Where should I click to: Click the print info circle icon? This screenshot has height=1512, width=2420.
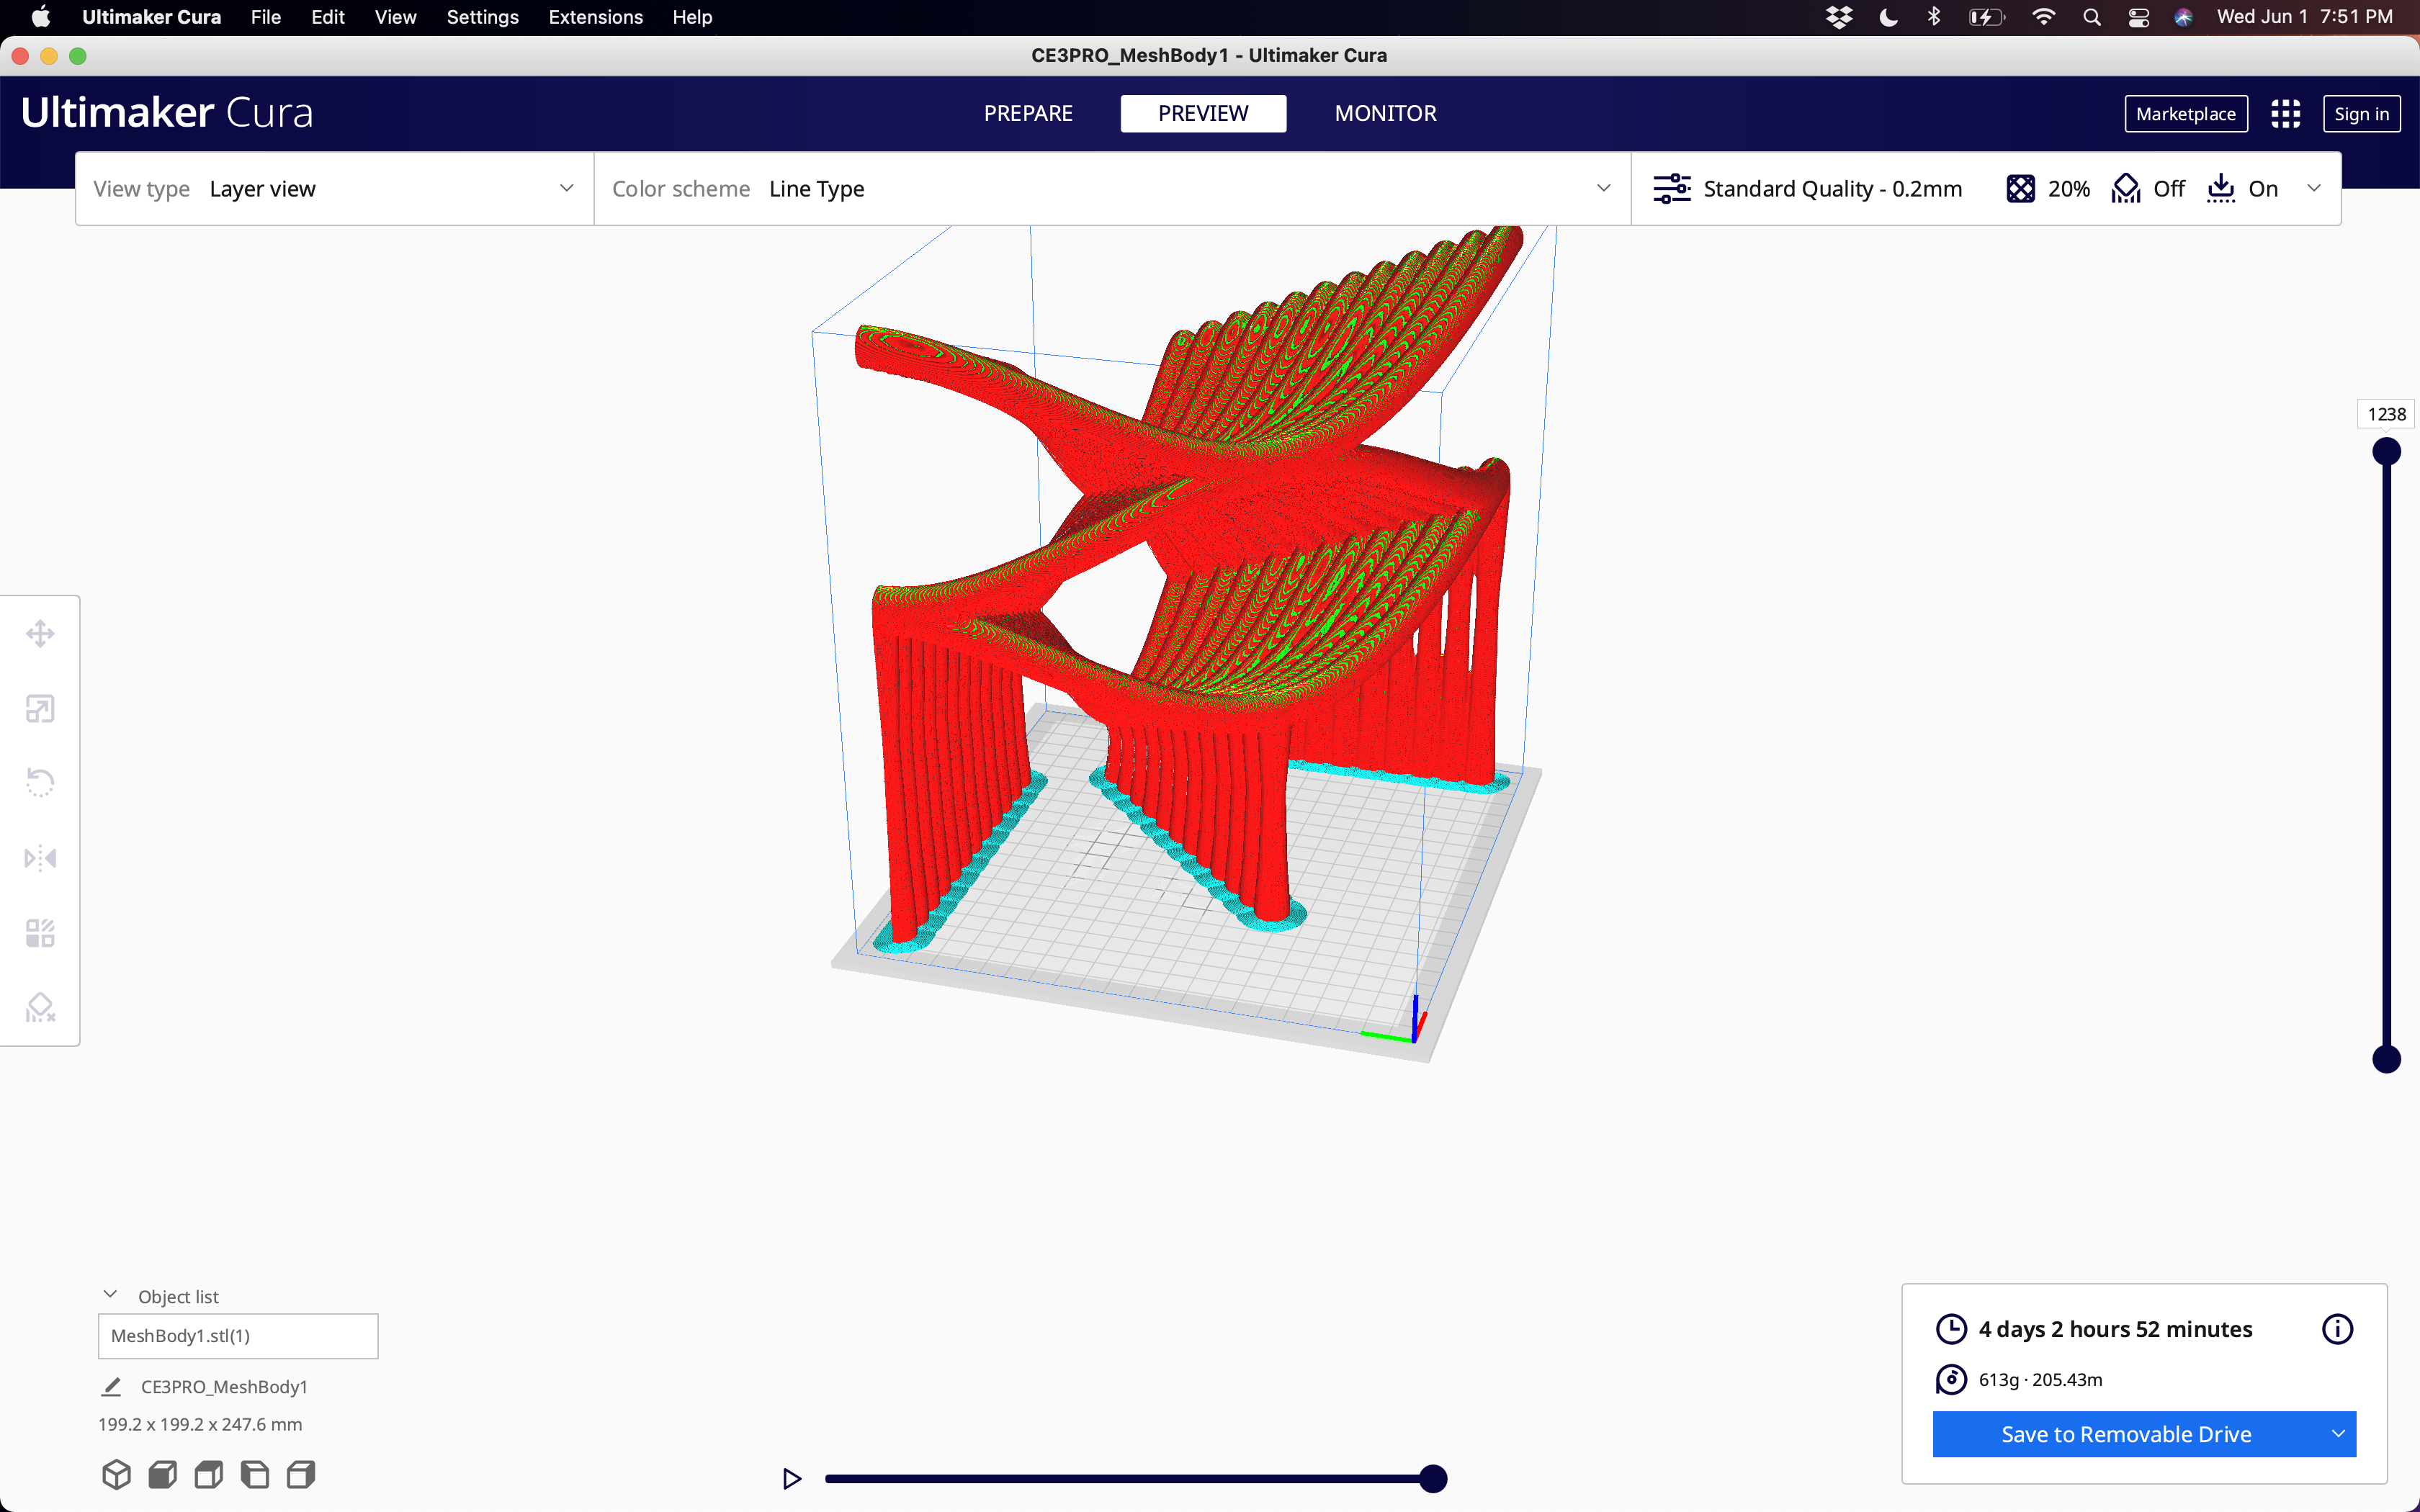[x=2337, y=1329]
